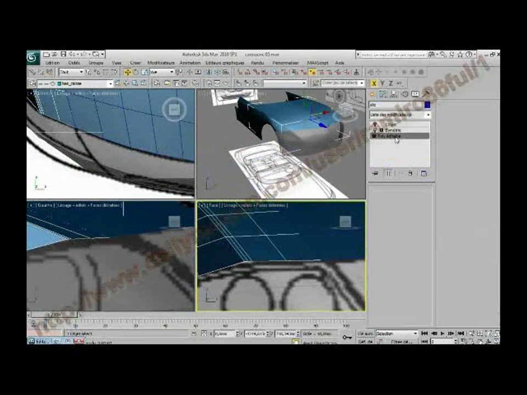The height and width of the screenshot is (395, 527).
Task: Activate the Select and Rotate tool
Action: [x=136, y=72]
